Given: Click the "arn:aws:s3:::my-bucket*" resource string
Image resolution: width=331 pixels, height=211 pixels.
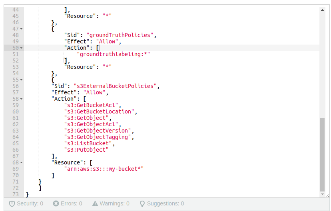Looking at the screenshot, I should tap(104, 169).
